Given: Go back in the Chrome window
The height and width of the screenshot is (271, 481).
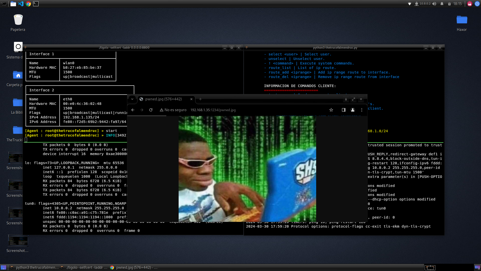Looking at the screenshot, I should tap(133, 110).
